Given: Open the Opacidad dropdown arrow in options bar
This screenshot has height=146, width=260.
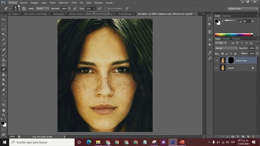Looking at the screenshot, I should tap(69, 9).
